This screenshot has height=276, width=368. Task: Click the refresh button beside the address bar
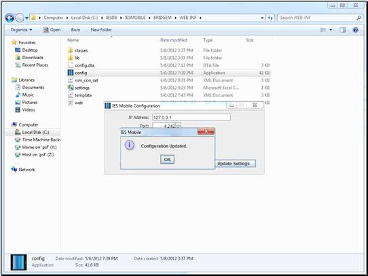270,18
